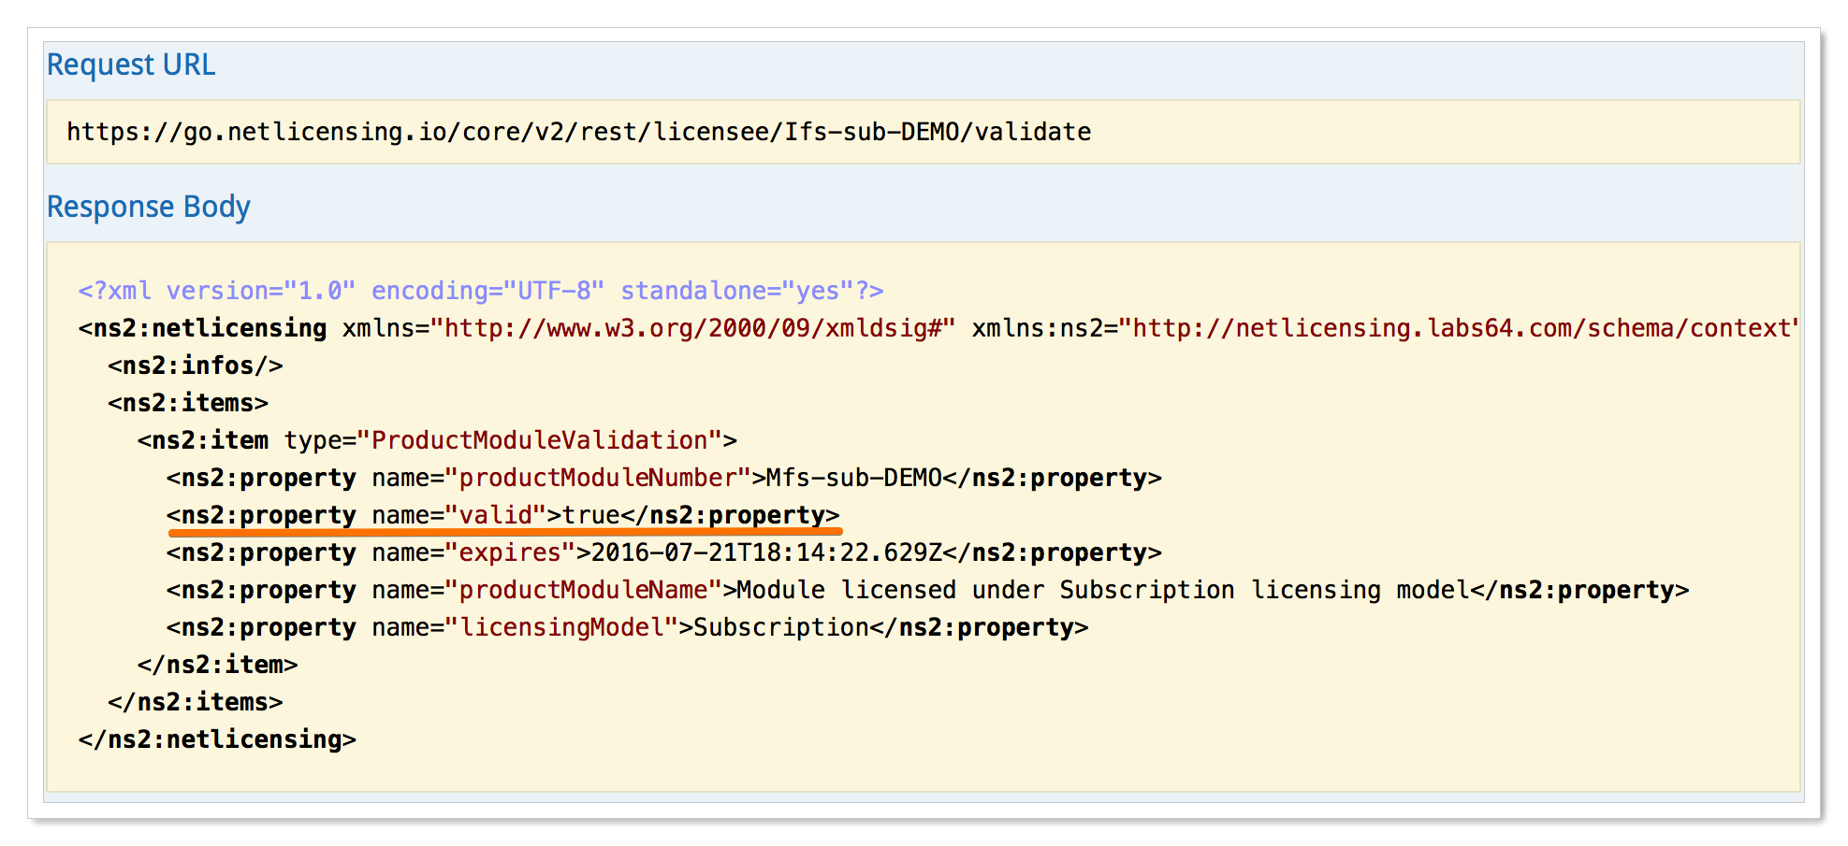Click the closing ns2:items tag
This screenshot has width=1848, height=846.
click(x=196, y=702)
